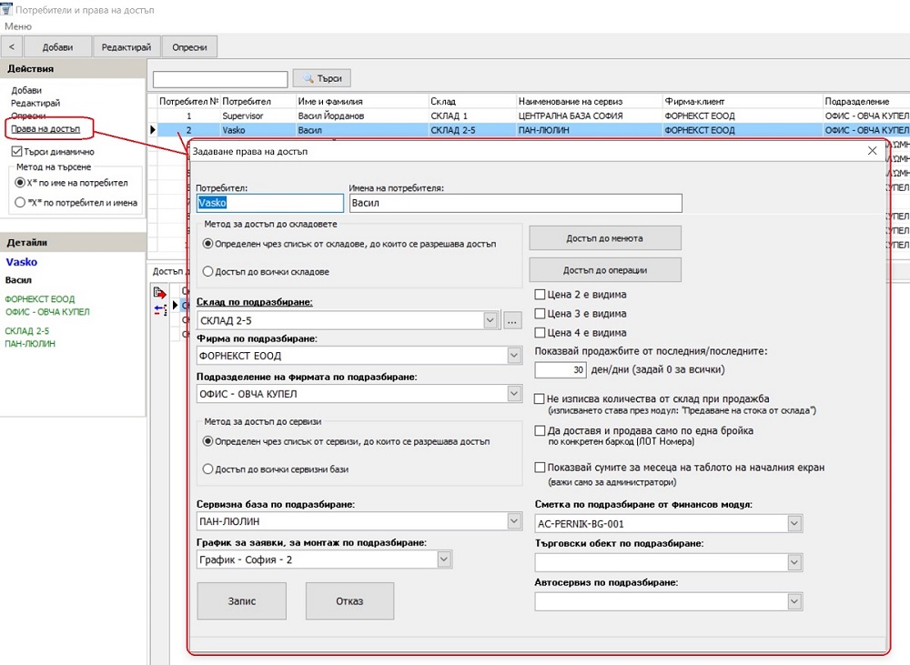The image size is (910, 665).
Task: Expand the Склад по подразбиране dropdown
Action: point(490,319)
